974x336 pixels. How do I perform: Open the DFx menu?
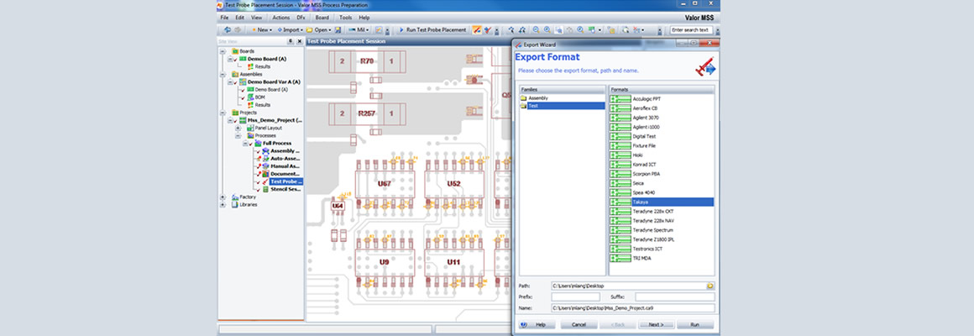coord(301,18)
